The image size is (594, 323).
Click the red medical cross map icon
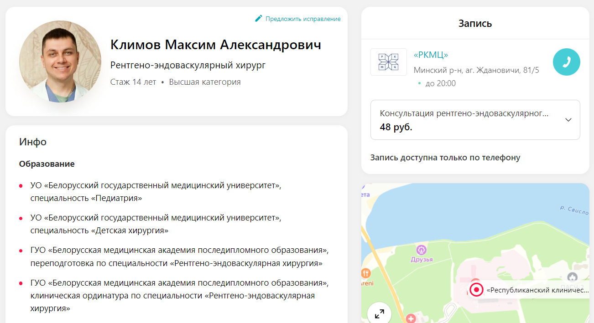(x=411, y=318)
